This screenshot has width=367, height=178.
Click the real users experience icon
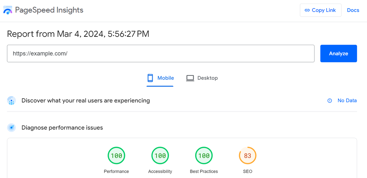pyautogui.click(x=11, y=101)
